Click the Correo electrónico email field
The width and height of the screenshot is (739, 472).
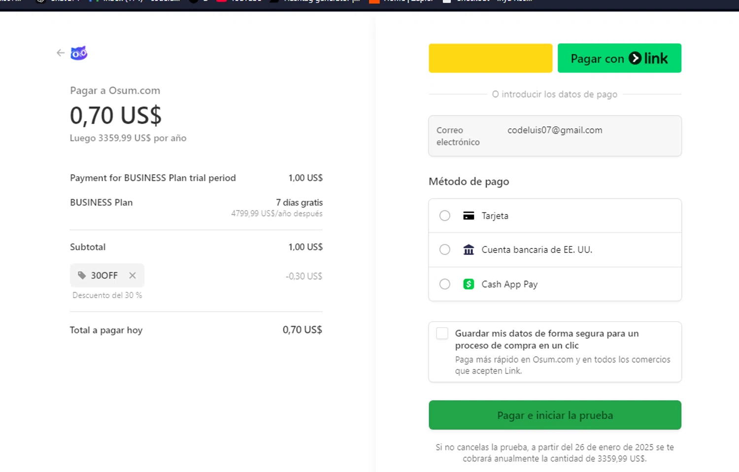555,136
